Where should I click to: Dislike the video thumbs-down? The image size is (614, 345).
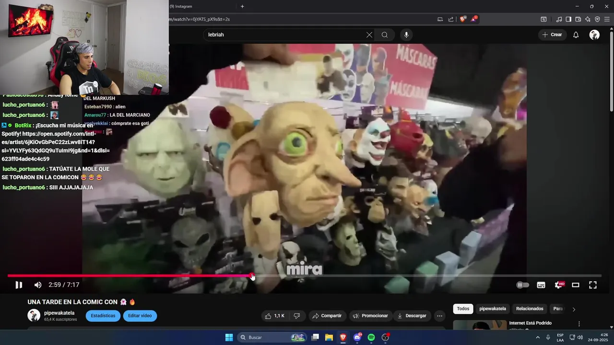pos(297,316)
